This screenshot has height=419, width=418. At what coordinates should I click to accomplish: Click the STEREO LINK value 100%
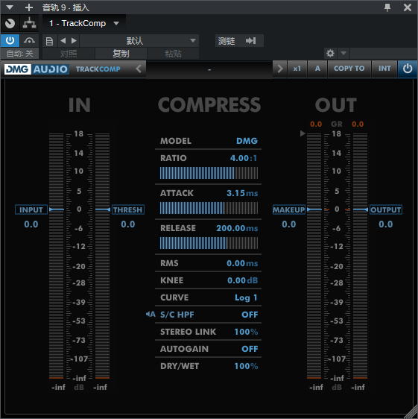coord(246,332)
